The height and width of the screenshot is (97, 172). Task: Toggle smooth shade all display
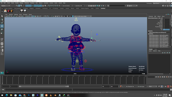(x=34, y=16)
